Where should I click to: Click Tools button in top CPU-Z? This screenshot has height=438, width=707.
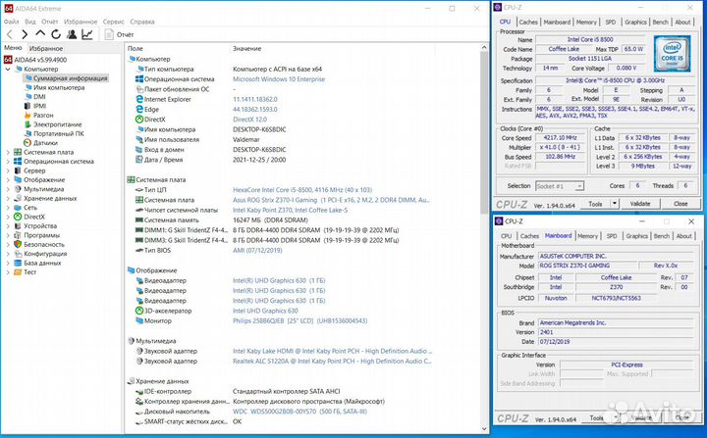(x=595, y=204)
